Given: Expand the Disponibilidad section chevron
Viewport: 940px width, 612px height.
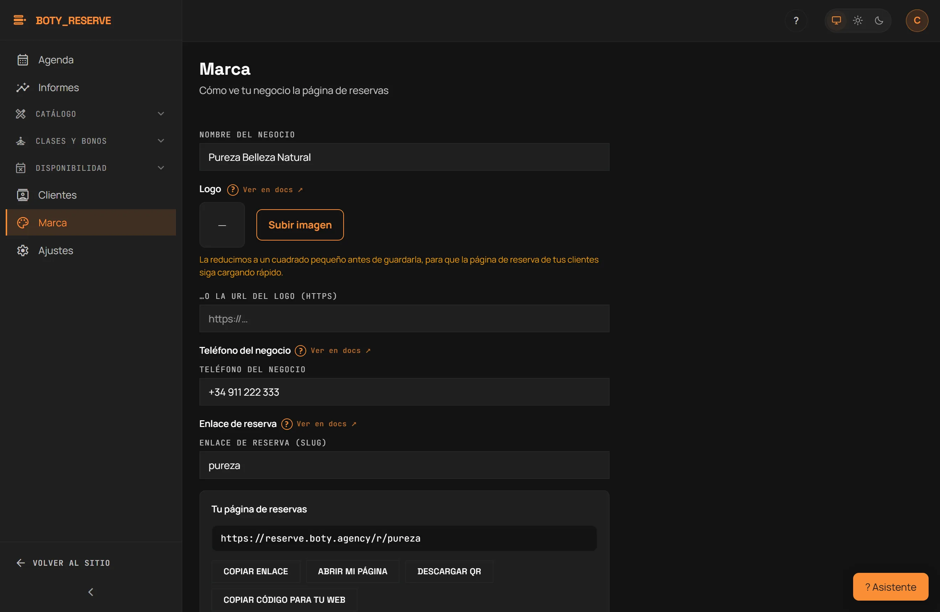Looking at the screenshot, I should click(x=161, y=168).
